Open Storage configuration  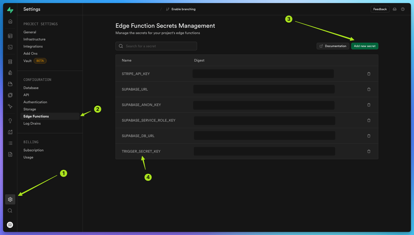(x=30, y=109)
